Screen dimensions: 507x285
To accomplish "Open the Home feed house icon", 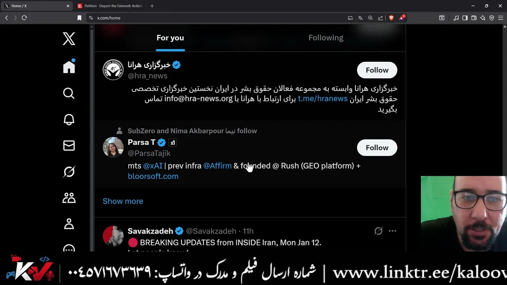I will tap(69, 66).
